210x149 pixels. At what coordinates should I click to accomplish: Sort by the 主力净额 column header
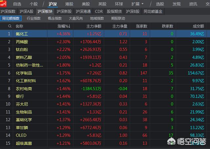pos(94,26)
